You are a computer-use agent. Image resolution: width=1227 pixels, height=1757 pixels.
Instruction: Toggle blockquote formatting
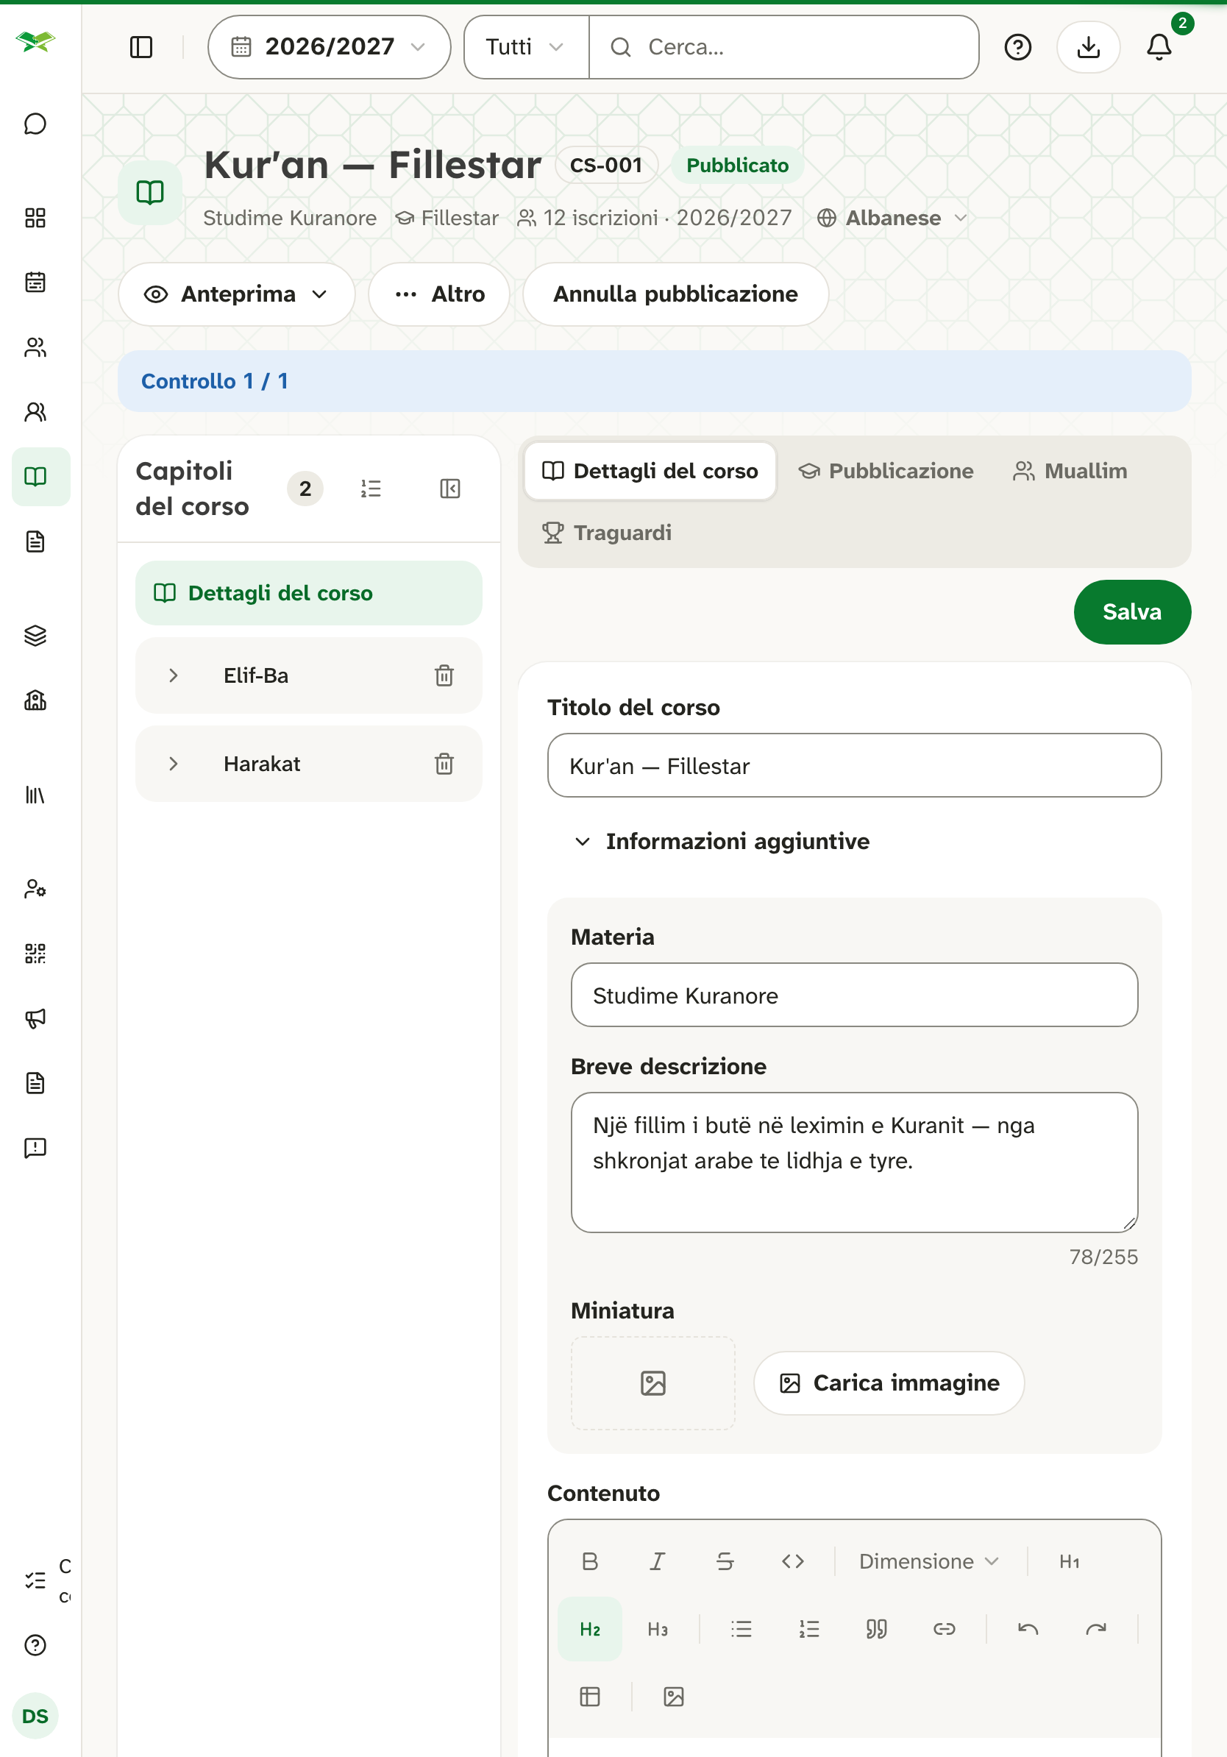[877, 1629]
